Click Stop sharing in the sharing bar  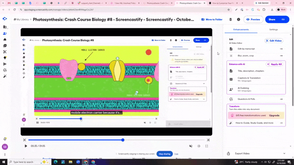(164, 154)
